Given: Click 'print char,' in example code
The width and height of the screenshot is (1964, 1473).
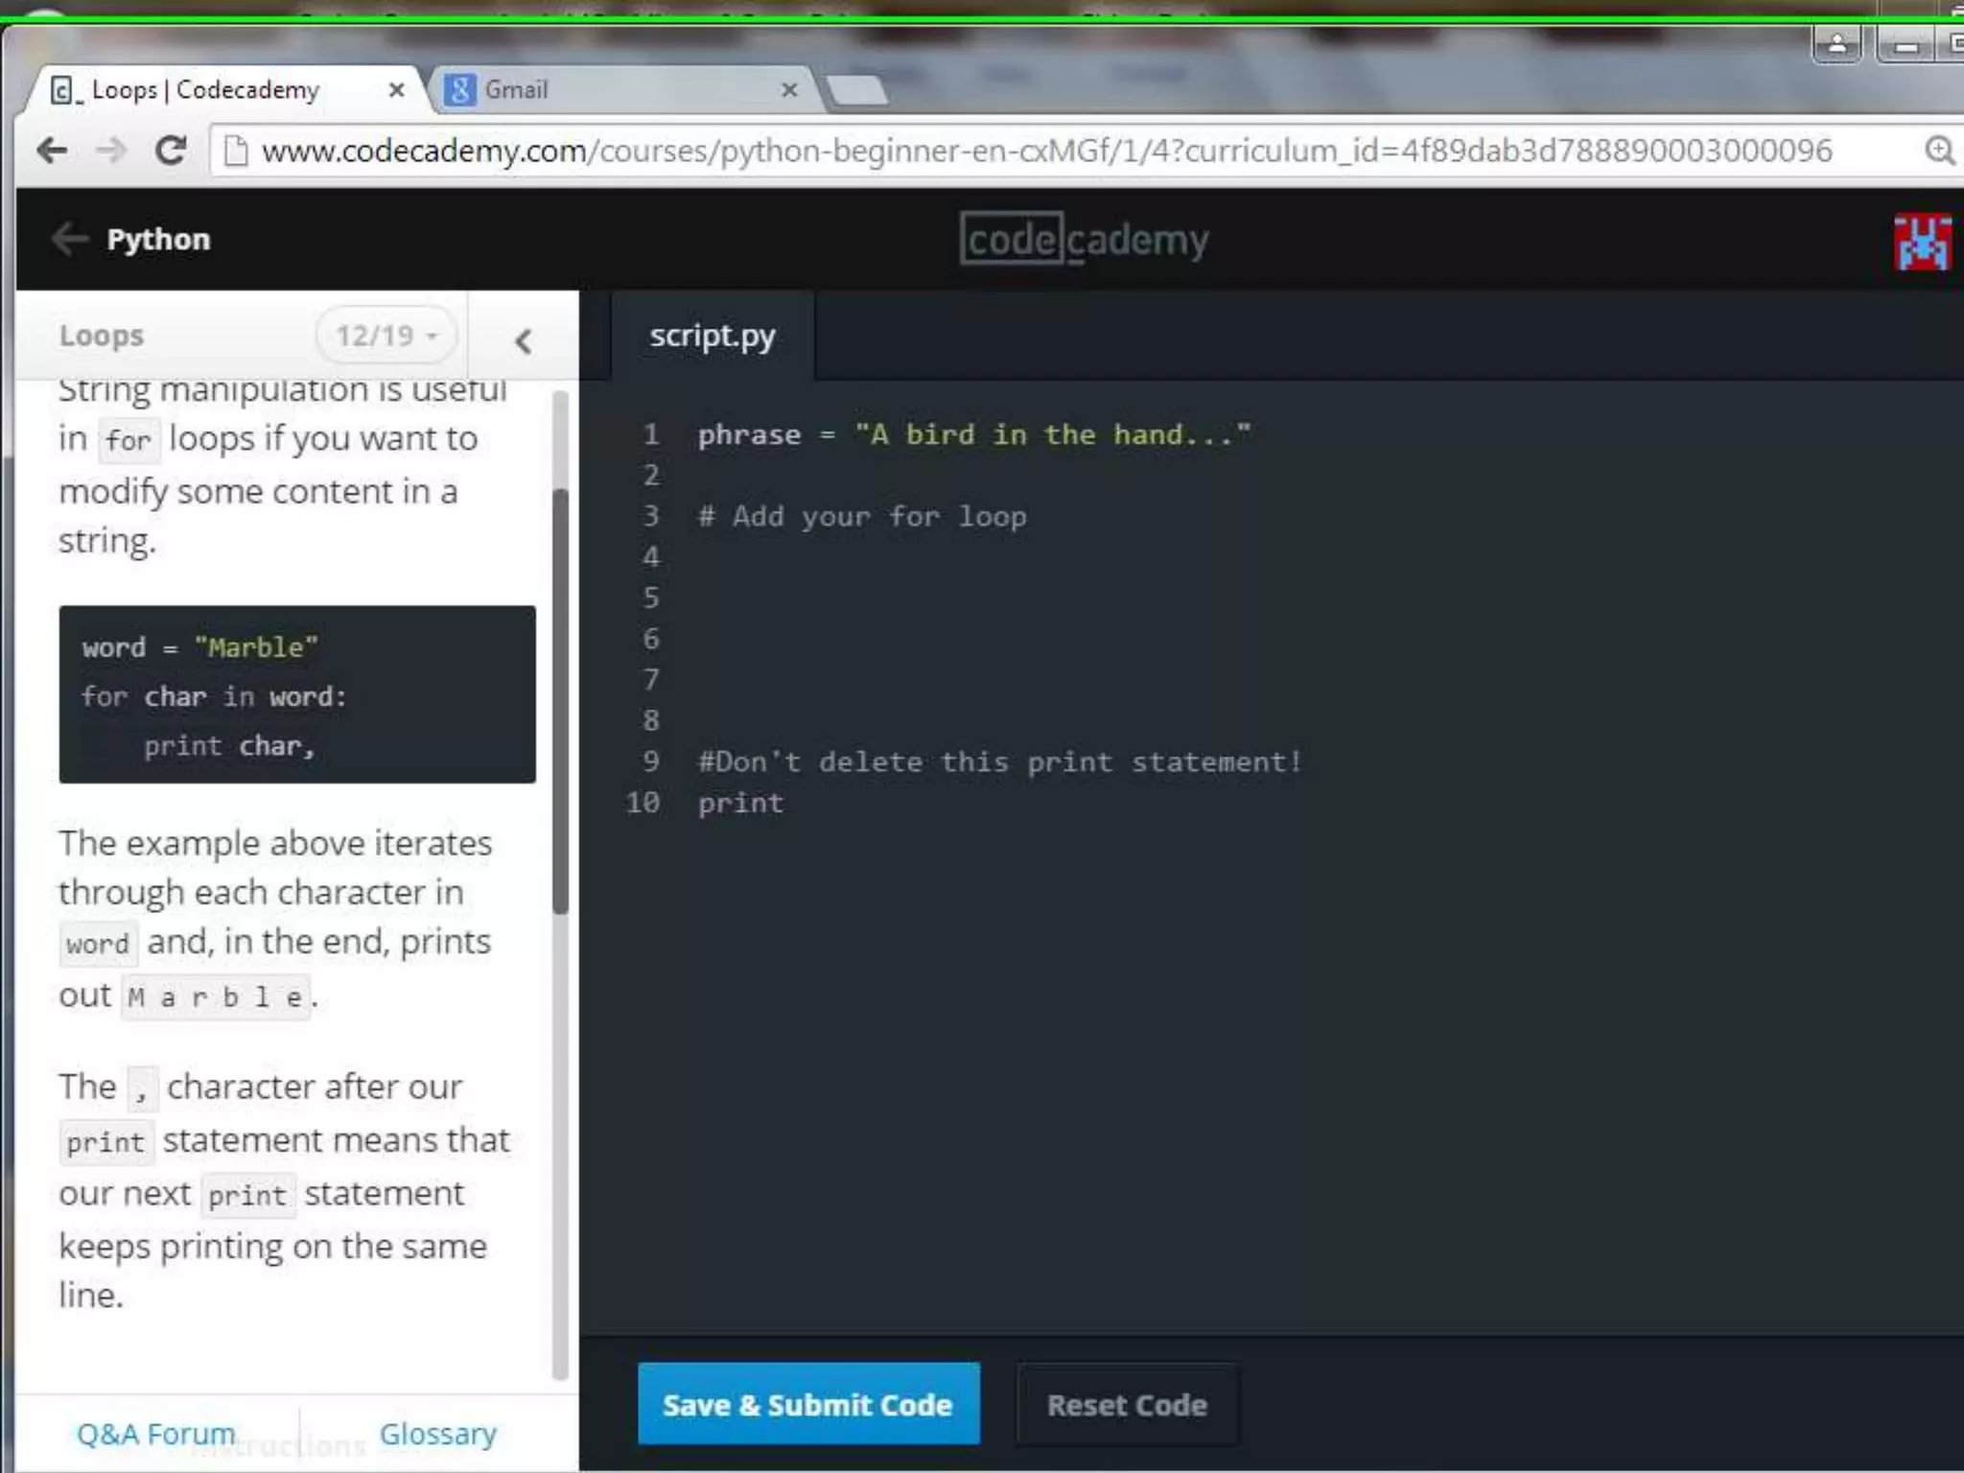Looking at the screenshot, I should (229, 746).
